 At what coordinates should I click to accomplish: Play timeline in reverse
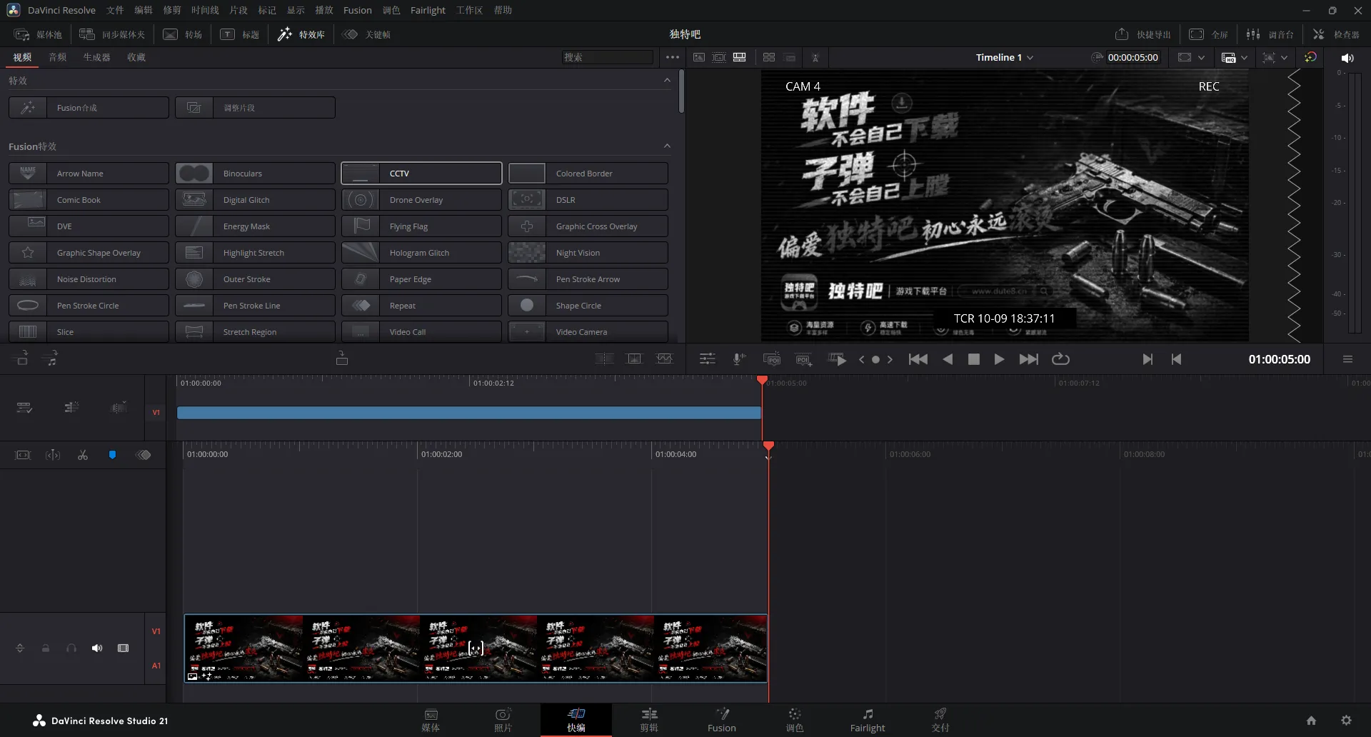point(948,359)
